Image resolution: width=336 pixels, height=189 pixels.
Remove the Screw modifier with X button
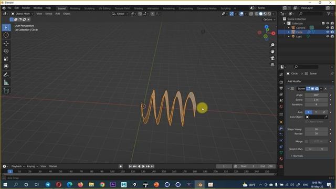[325, 89]
